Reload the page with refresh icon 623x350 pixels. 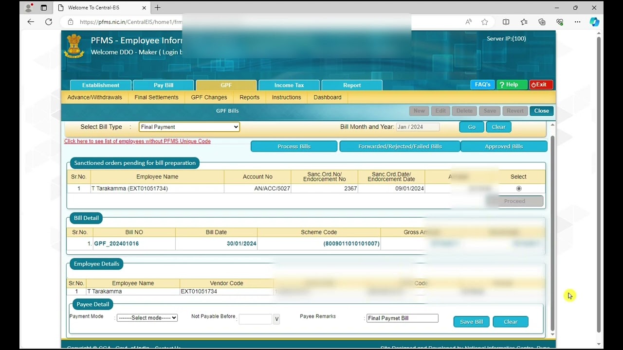point(49,22)
